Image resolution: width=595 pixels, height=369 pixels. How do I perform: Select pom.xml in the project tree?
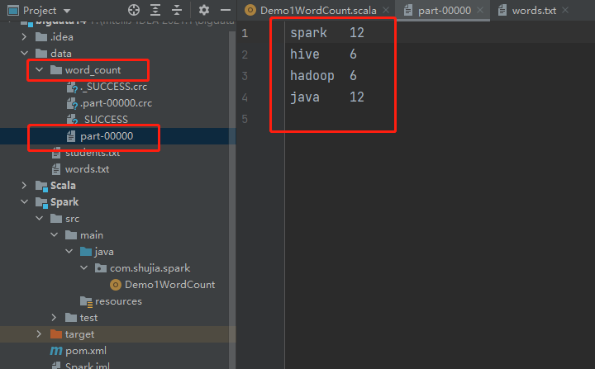tap(86, 351)
